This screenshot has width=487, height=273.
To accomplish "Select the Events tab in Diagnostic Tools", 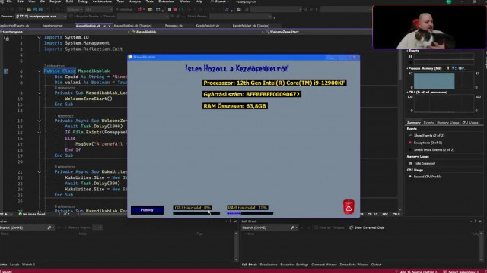I will click(x=428, y=123).
